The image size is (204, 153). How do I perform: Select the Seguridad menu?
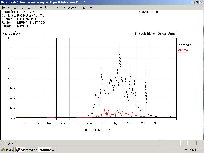[x=74, y=7]
